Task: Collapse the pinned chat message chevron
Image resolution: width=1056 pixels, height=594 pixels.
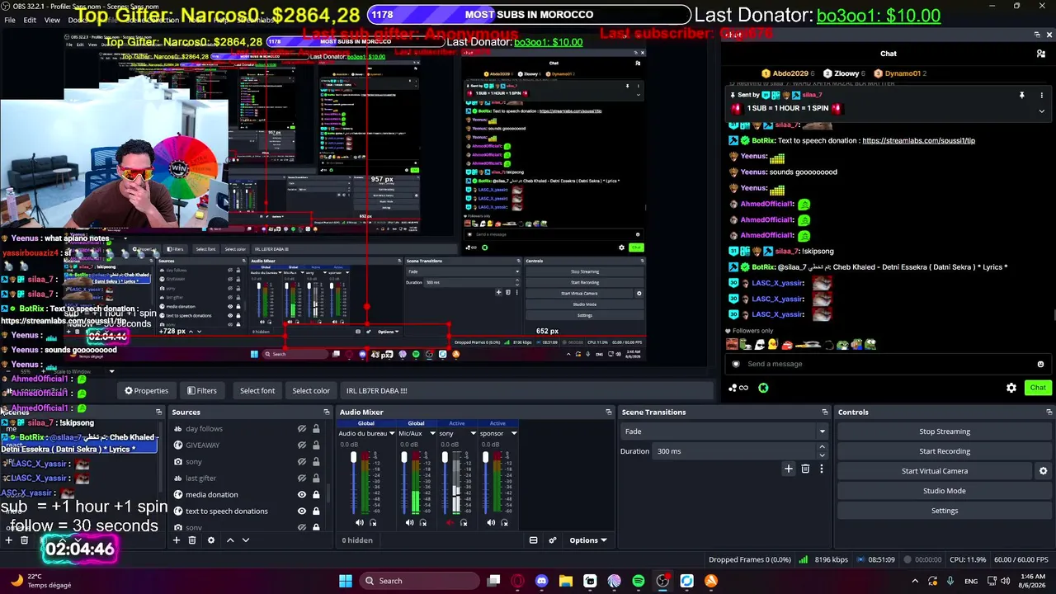Action: tap(1041, 111)
